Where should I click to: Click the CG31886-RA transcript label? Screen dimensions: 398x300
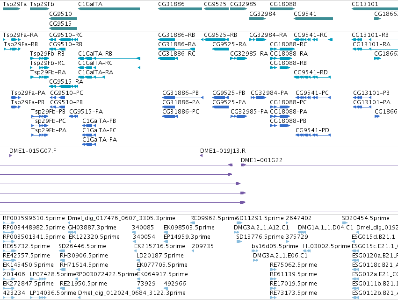point(177,44)
